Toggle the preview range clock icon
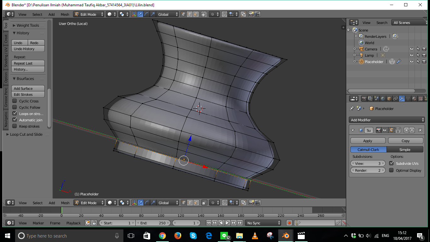Screen dimensions: 430x242 [x=88, y=223]
